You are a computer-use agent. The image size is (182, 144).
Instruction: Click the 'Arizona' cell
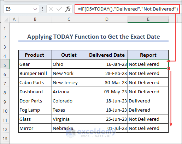69,92
